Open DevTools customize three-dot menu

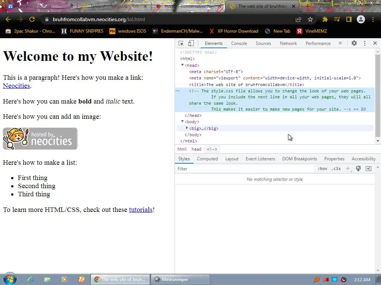click(x=365, y=43)
